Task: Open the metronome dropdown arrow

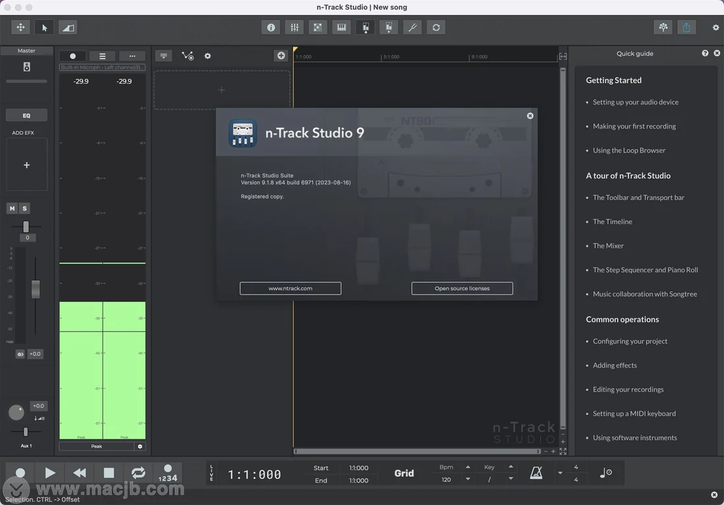Action: coord(560,473)
